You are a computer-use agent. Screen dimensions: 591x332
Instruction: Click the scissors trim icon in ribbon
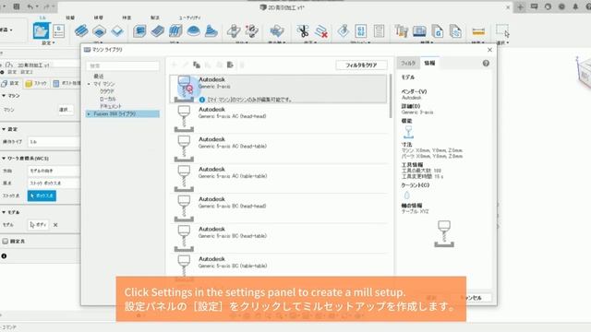[x=303, y=30]
